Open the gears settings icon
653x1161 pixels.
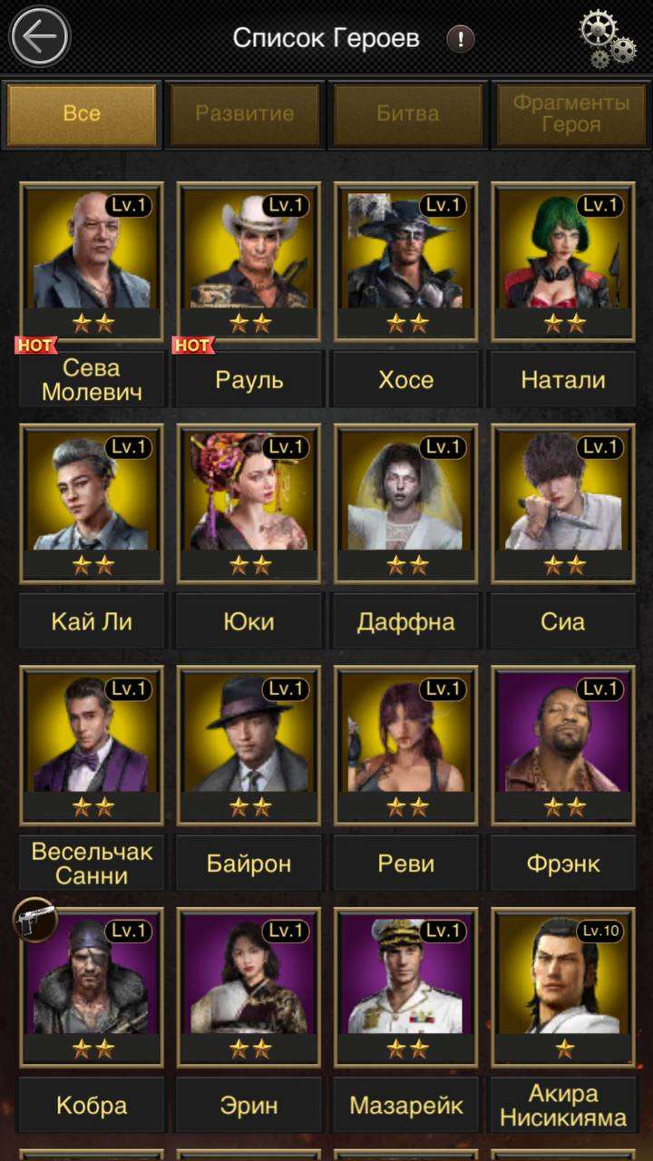(x=607, y=38)
